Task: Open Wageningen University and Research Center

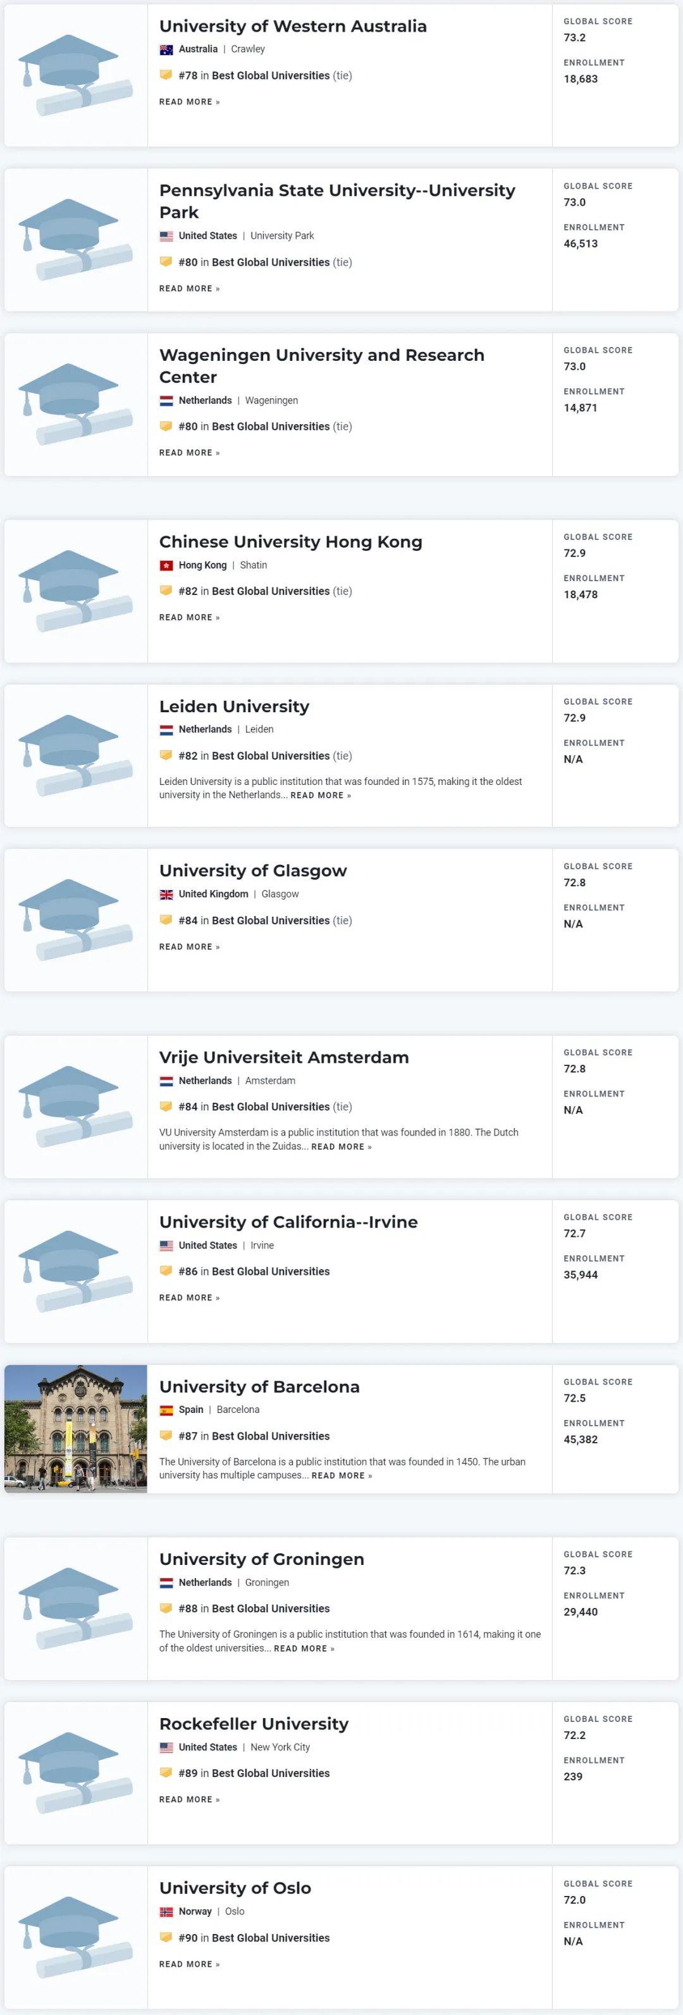Action: [x=321, y=365]
